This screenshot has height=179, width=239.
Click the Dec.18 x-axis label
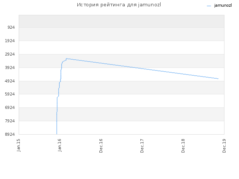pyautogui.click(x=183, y=146)
